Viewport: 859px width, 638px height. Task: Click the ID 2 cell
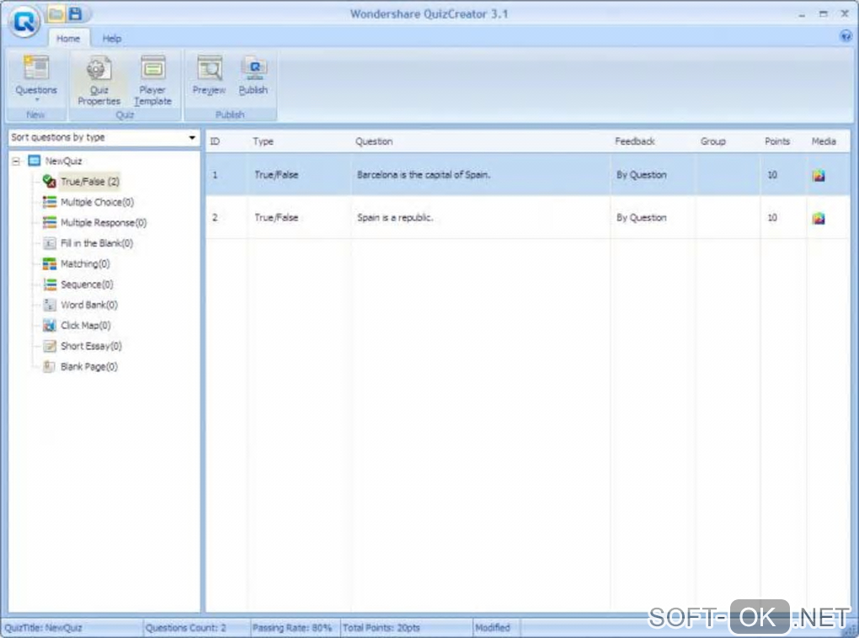pos(215,217)
